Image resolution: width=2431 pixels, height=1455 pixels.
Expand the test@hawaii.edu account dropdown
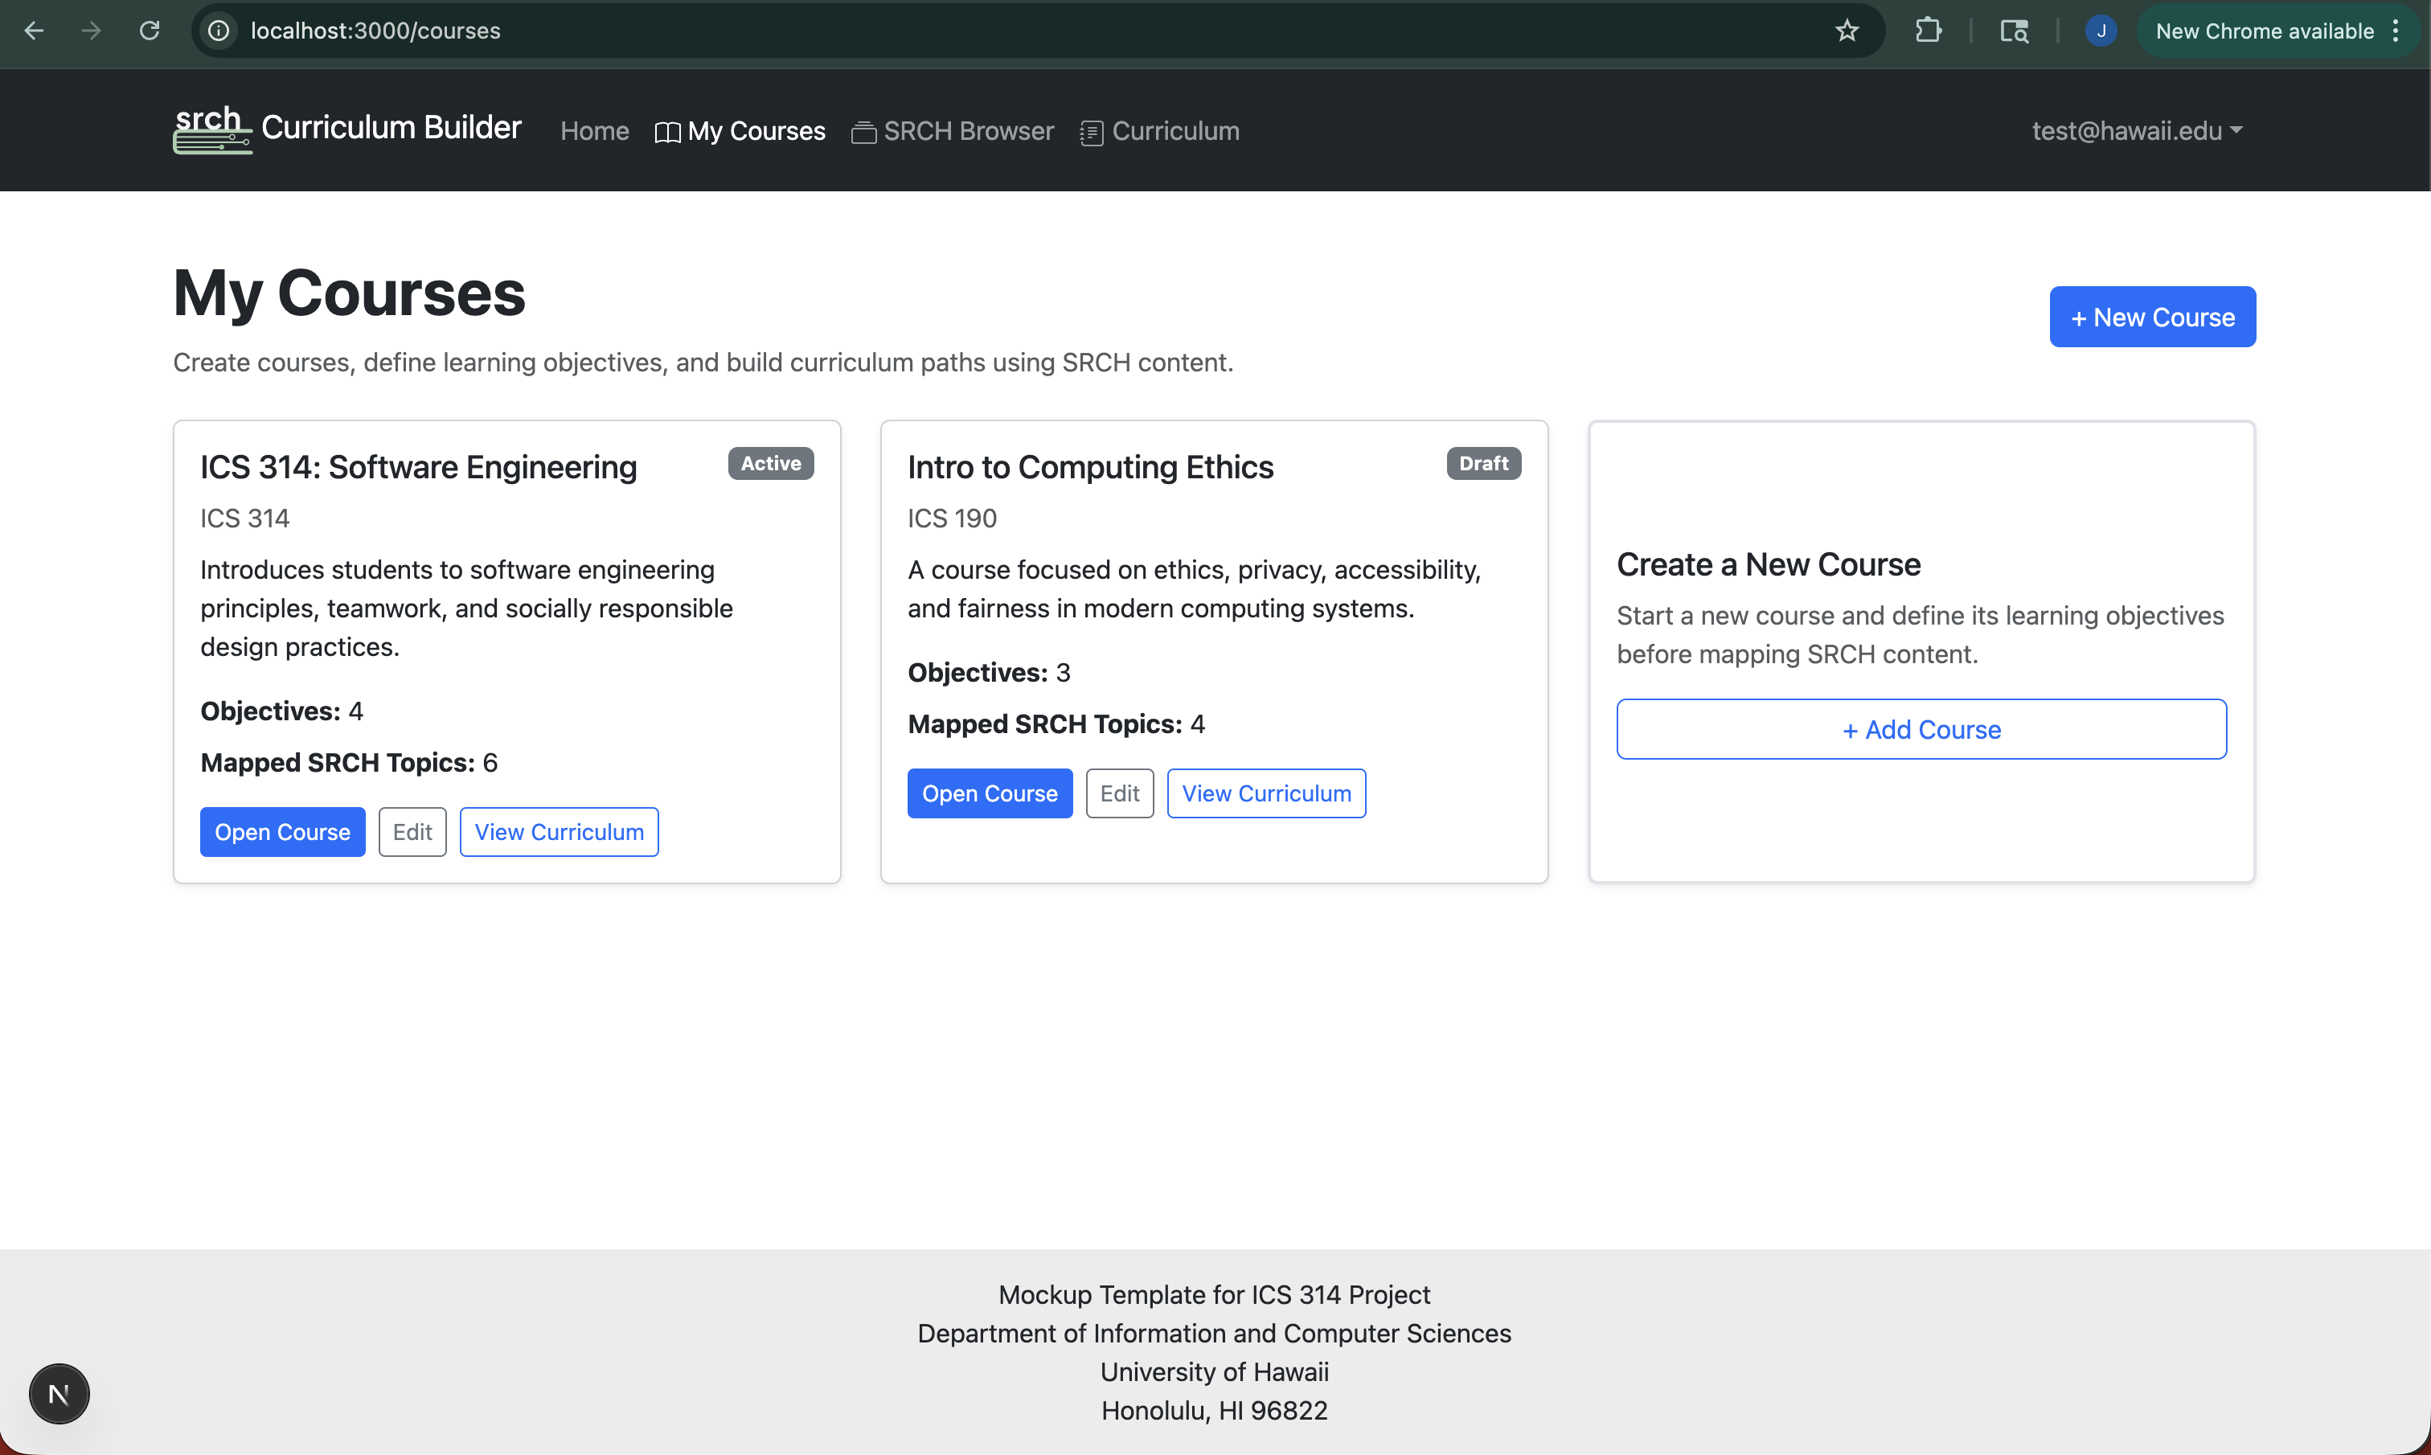[x=2137, y=130]
